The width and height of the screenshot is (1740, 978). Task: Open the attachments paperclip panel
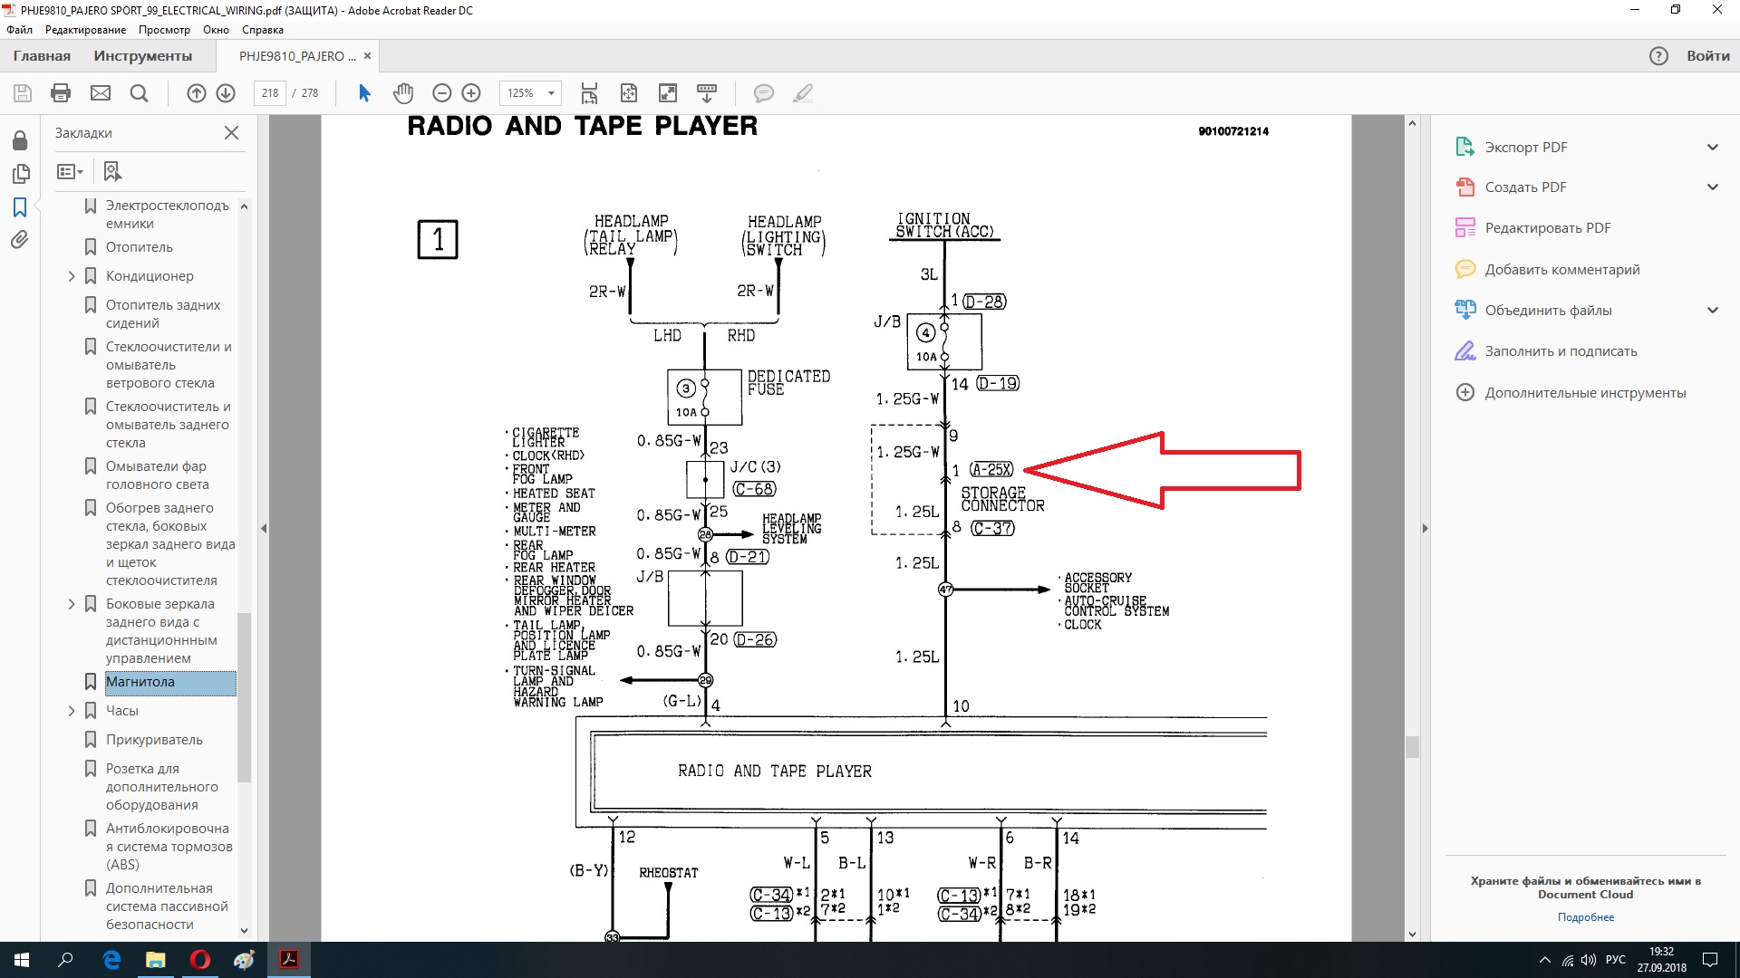pos(19,240)
